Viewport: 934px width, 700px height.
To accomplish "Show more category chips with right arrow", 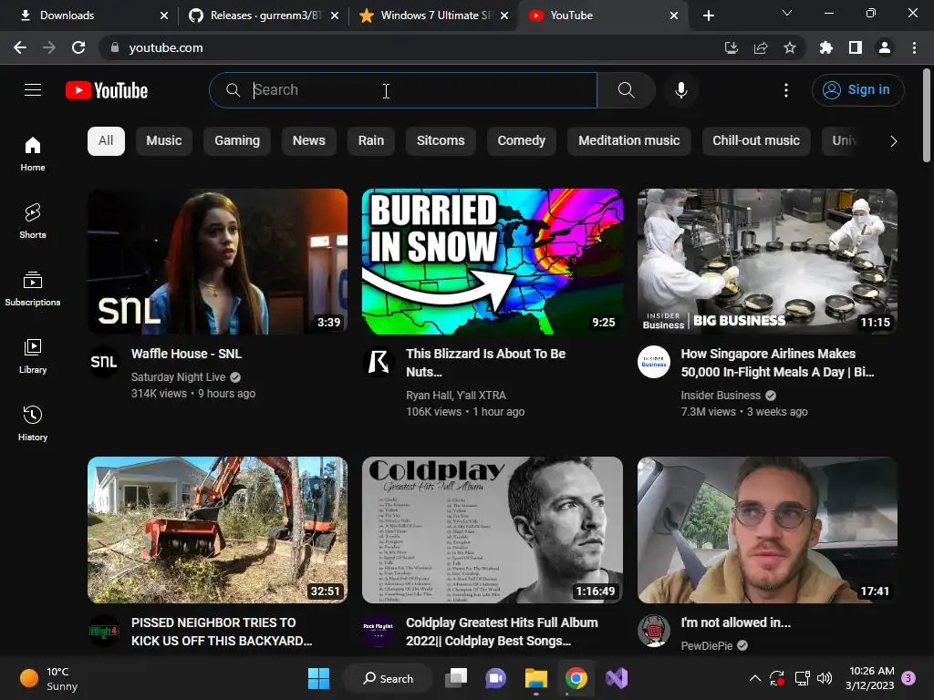I will pos(893,141).
